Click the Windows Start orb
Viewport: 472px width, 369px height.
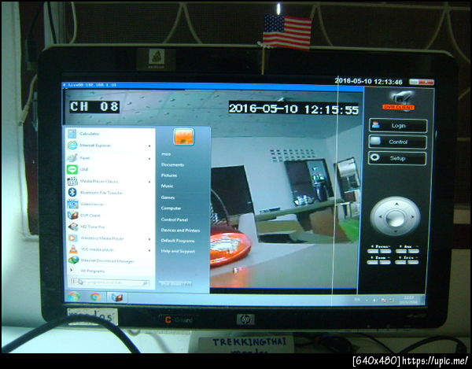coord(73,297)
